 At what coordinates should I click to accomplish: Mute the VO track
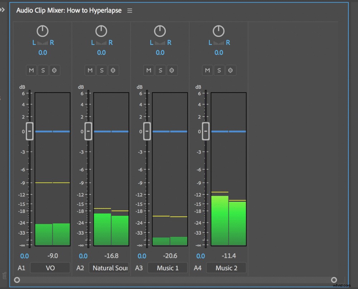tap(31, 70)
